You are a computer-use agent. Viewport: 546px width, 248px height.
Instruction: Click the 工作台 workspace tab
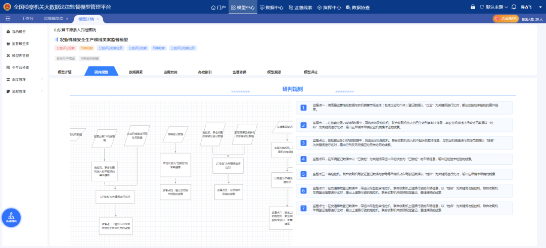27,19
